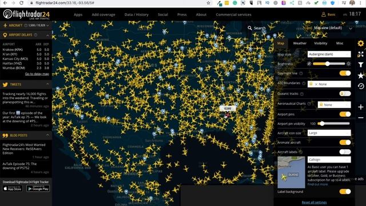Bookmark page with star in address bar
This screenshot has height=206, width=366.
point(208,3)
